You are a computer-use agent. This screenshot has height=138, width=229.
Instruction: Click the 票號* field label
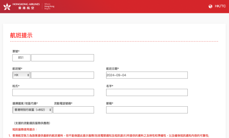[x=16, y=51]
